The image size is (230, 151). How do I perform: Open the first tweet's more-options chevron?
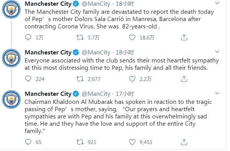[217, 3]
